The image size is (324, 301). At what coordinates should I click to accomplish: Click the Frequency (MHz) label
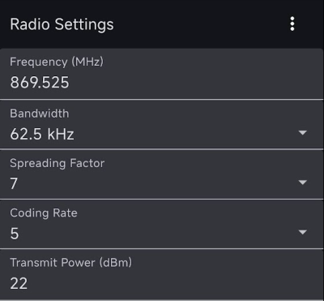(x=57, y=62)
